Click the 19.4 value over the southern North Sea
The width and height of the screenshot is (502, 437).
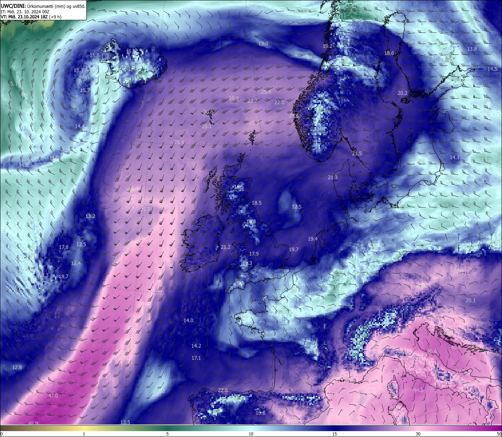(313, 239)
